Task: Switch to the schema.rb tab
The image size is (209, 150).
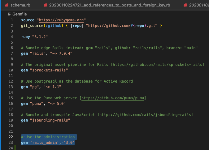Action: [20, 5]
